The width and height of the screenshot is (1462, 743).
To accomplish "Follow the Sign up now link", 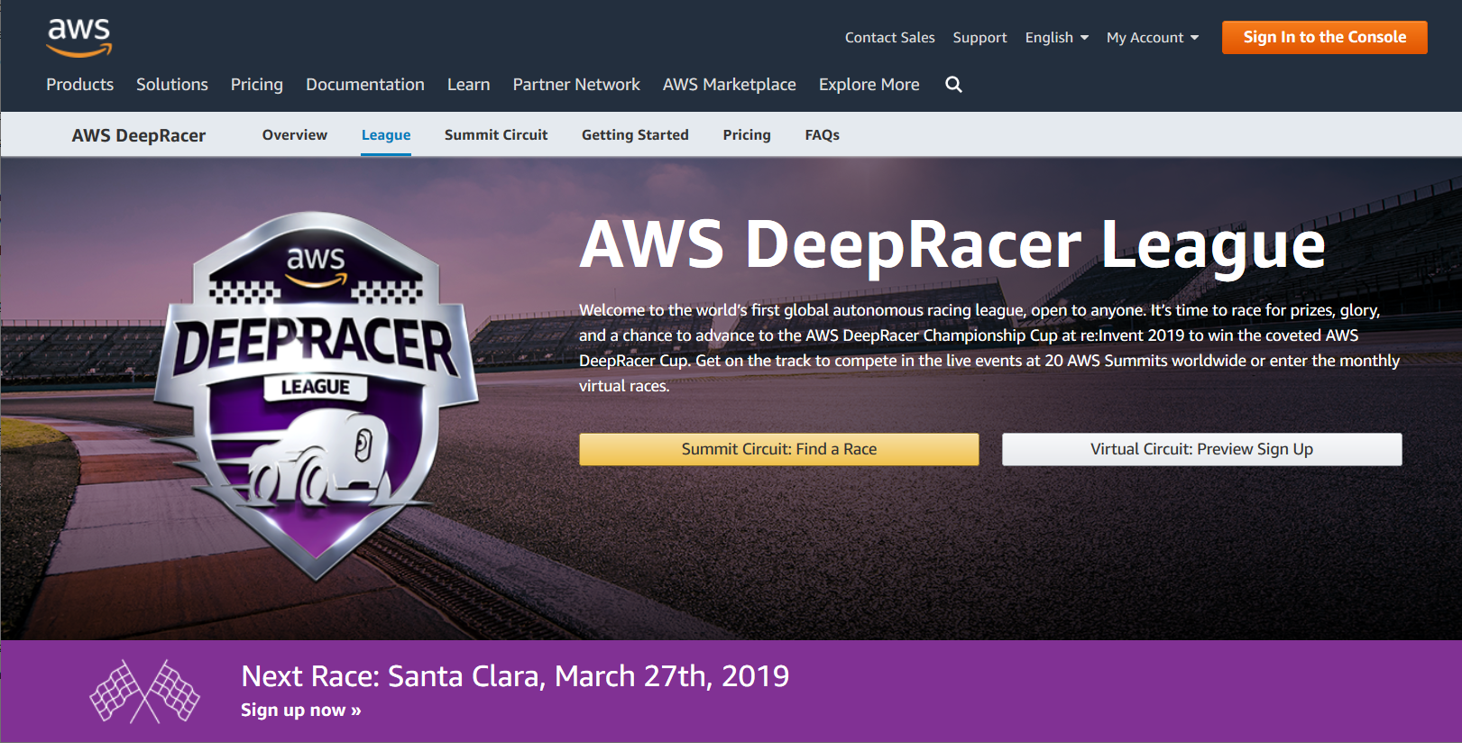I will [x=300, y=711].
